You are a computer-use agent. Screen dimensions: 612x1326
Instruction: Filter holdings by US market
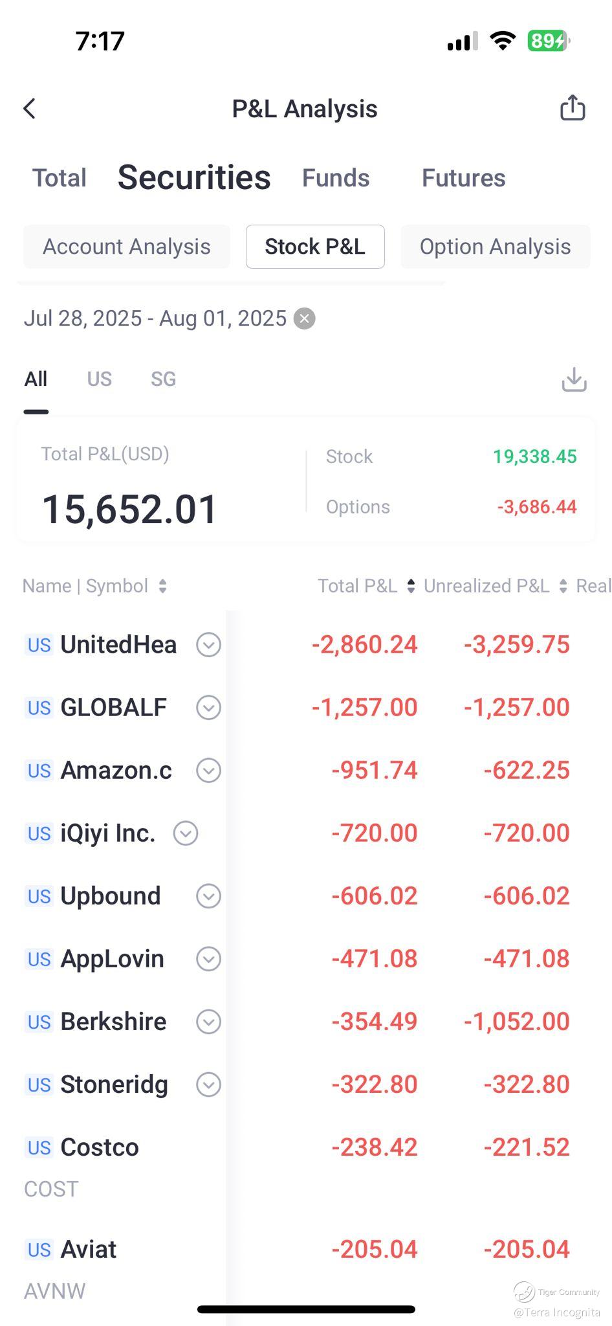100,379
